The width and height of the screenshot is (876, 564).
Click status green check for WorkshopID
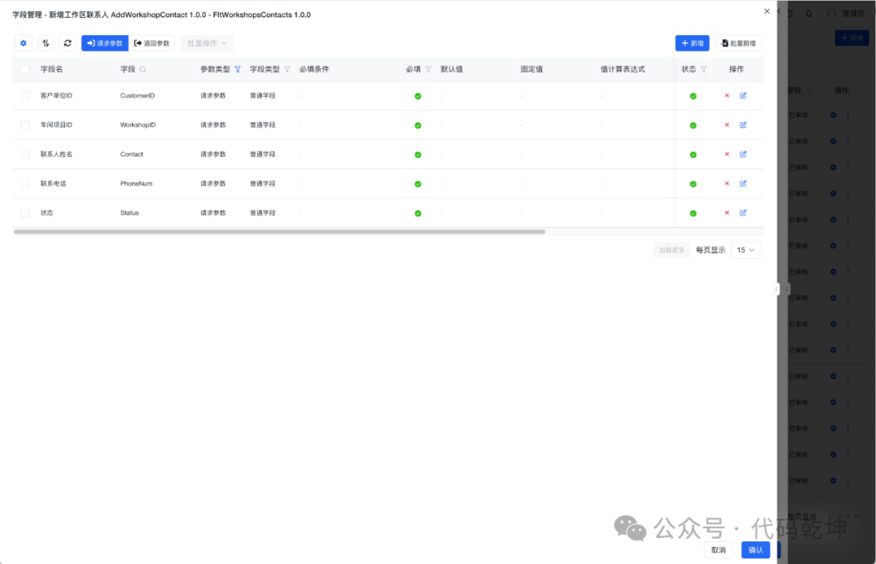point(693,125)
